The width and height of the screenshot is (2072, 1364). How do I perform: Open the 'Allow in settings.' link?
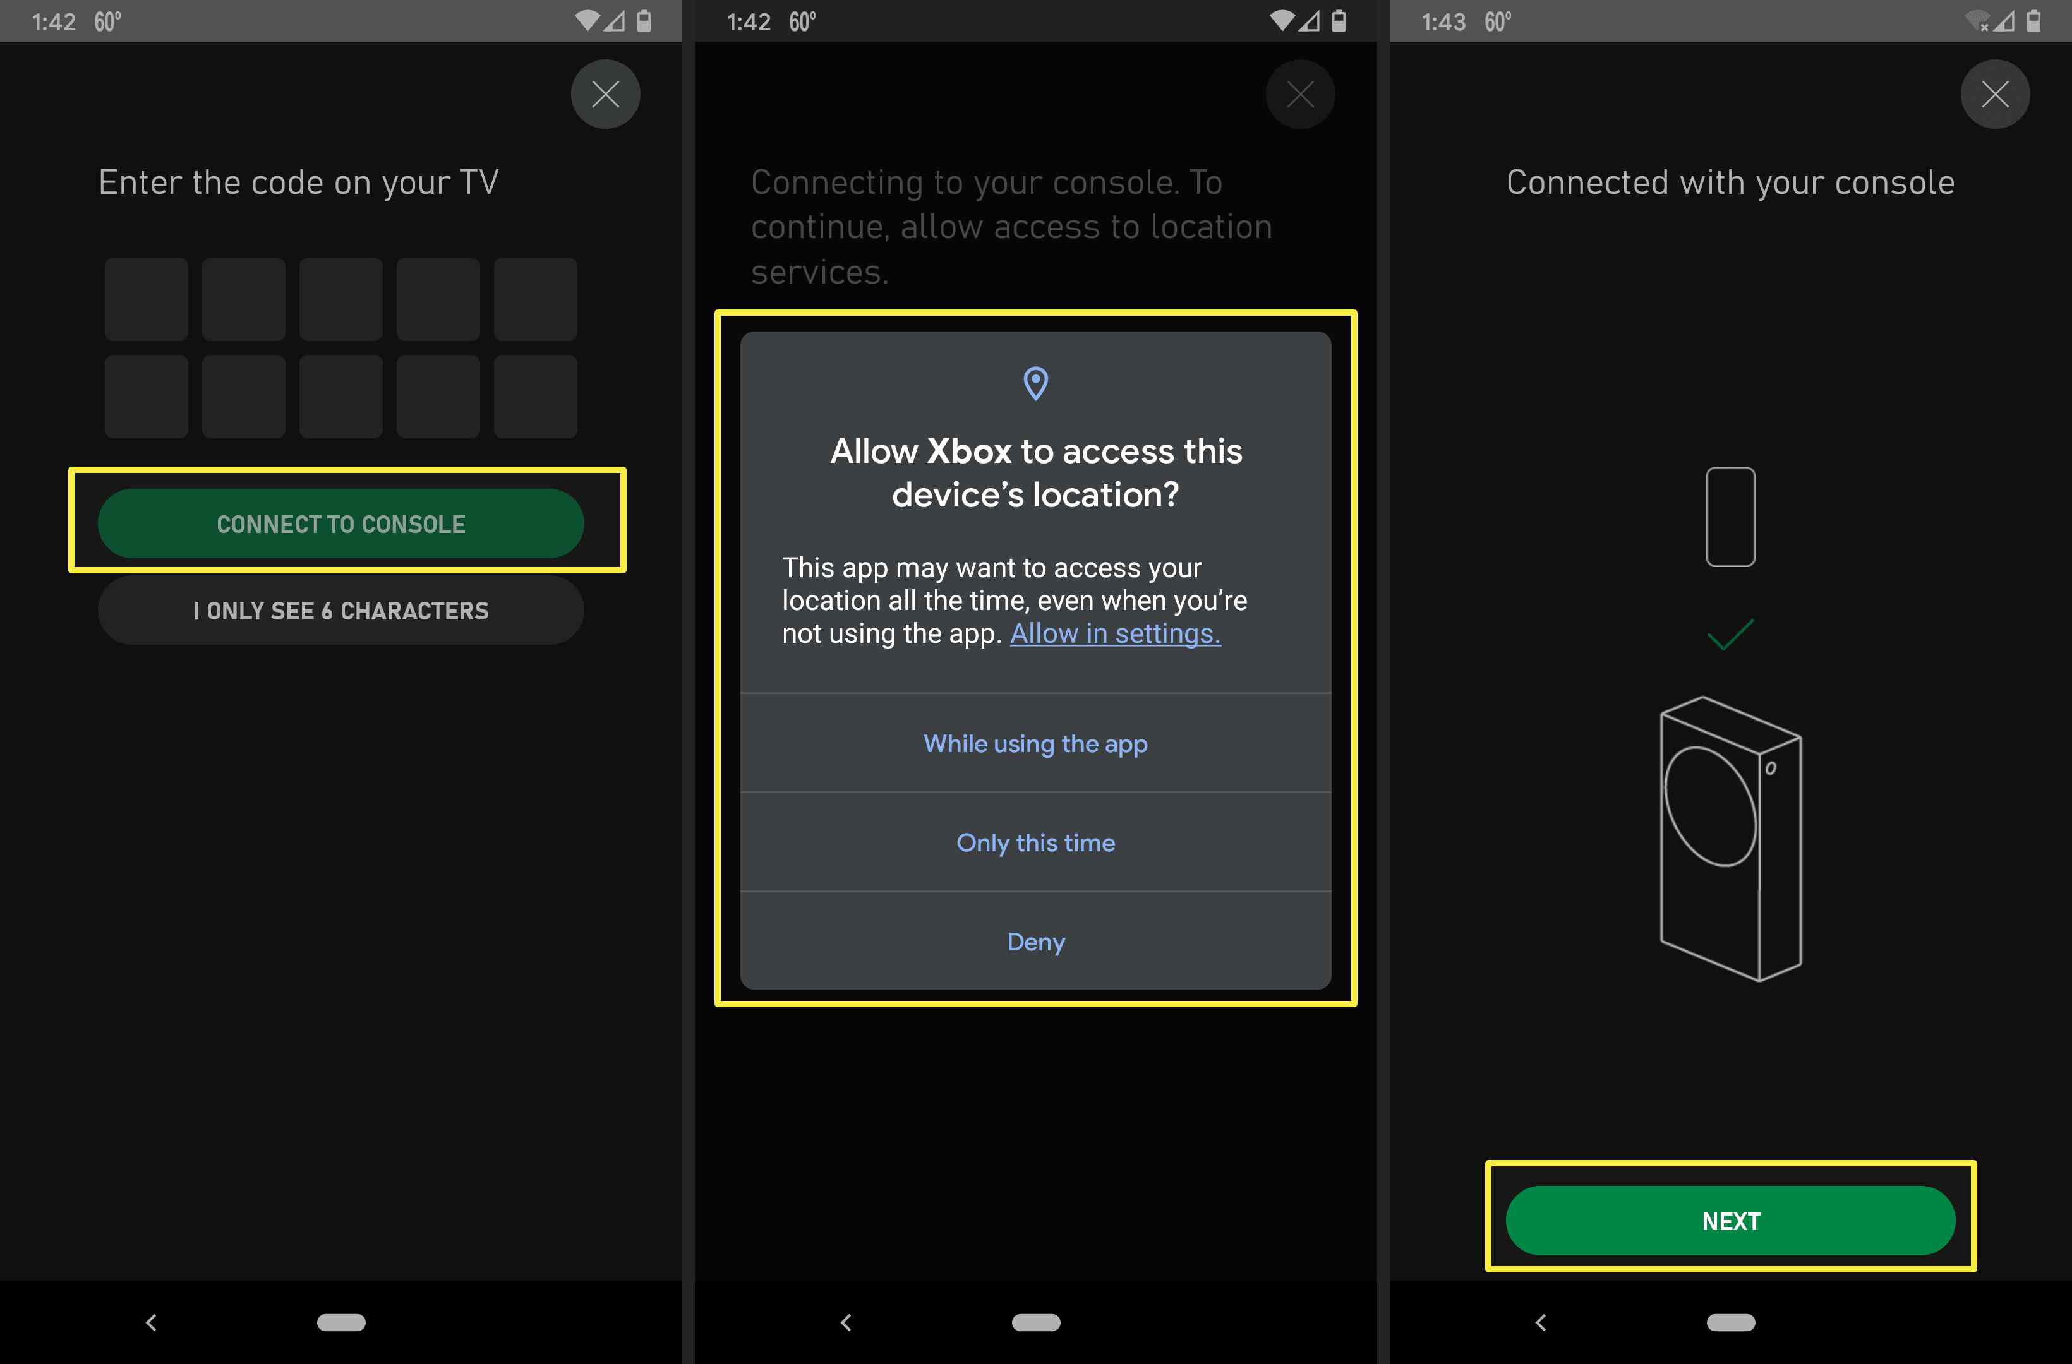click(x=1115, y=633)
